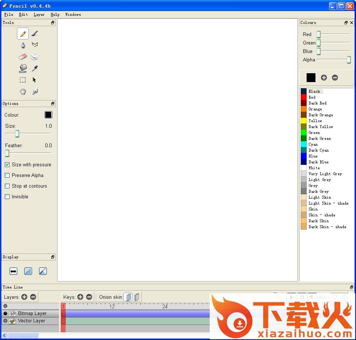The height and width of the screenshot is (340, 356).
Task: Click the Green slider handle
Action: (x=318, y=43)
